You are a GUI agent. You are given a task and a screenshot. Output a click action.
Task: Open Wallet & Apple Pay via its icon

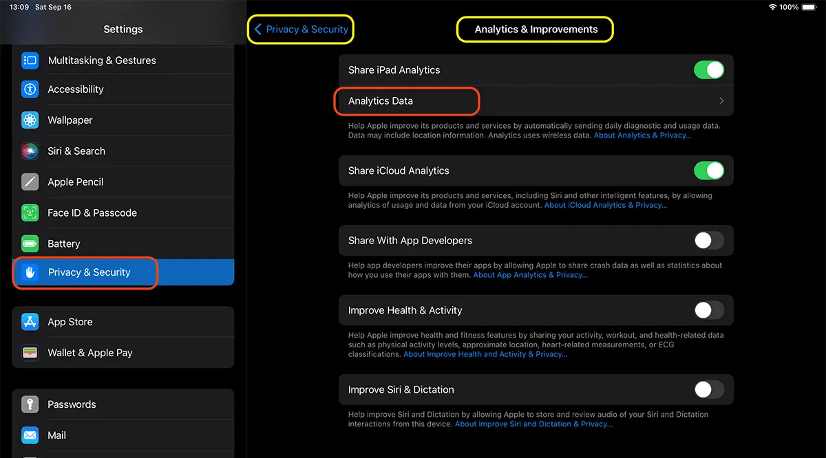pyautogui.click(x=30, y=352)
